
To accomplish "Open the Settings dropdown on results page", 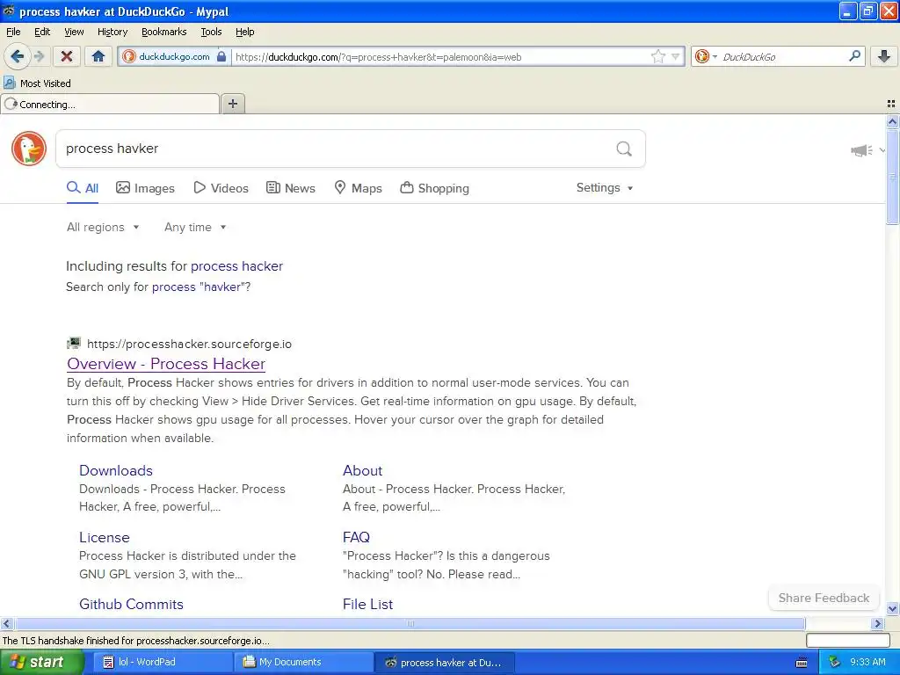I will (x=605, y=188).
